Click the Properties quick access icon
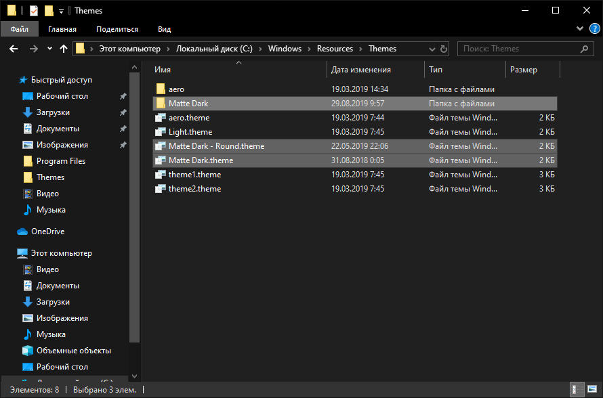Image resolution: width=603 pixels, height=398 pixels. click(34, 11)
